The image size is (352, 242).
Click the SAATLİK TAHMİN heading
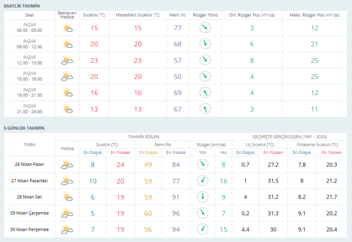[x=22, y=6]
